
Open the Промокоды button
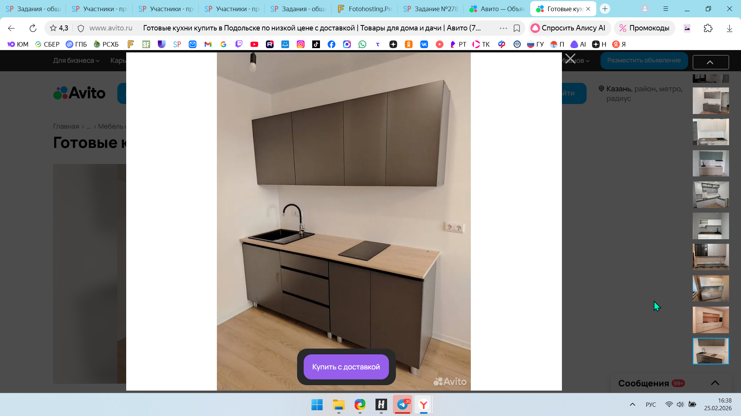click(644, 28)
